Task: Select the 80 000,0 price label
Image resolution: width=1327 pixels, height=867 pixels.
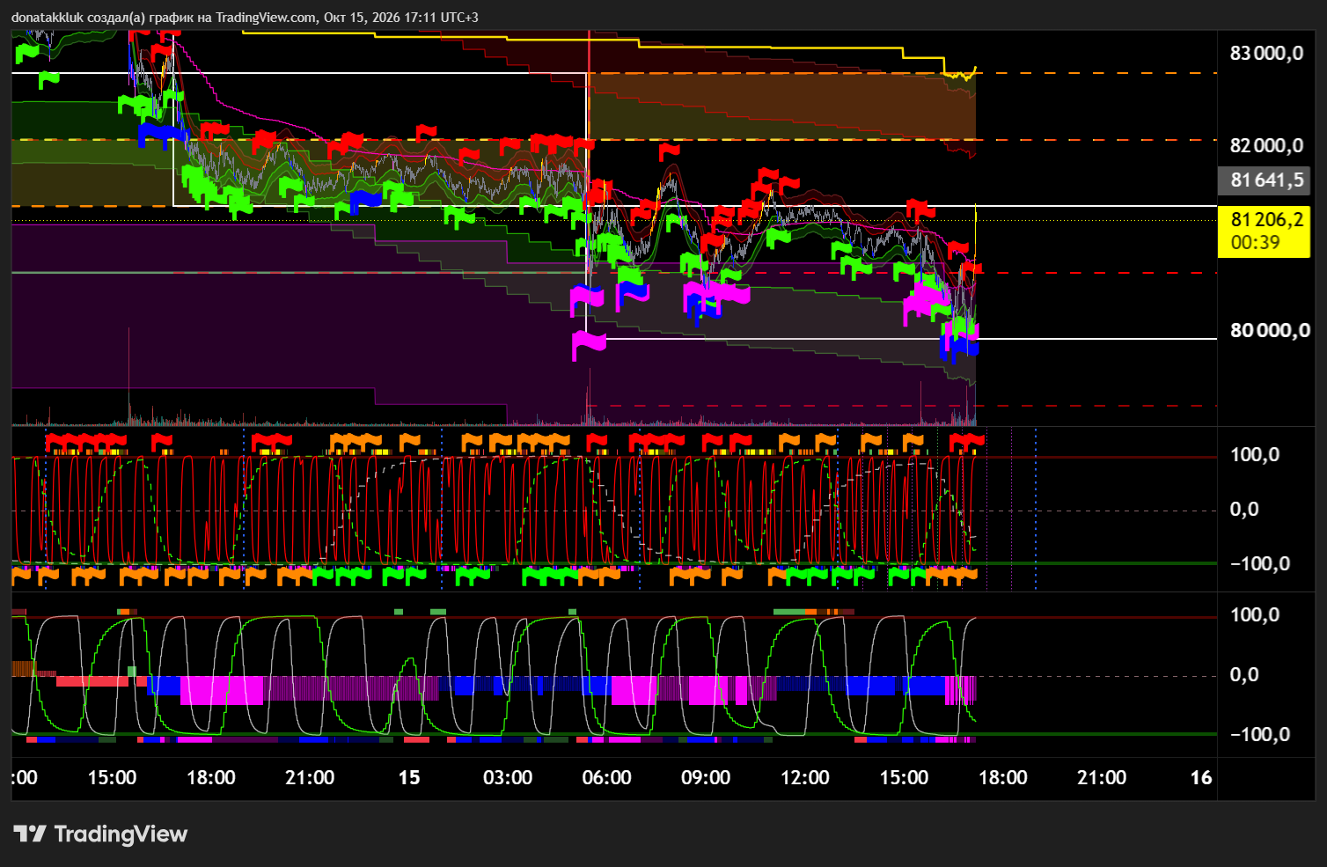Action: tap(1270, 330)
